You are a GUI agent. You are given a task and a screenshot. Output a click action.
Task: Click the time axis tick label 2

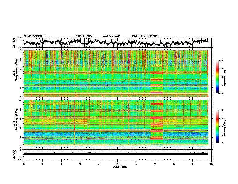pos(61,164)
